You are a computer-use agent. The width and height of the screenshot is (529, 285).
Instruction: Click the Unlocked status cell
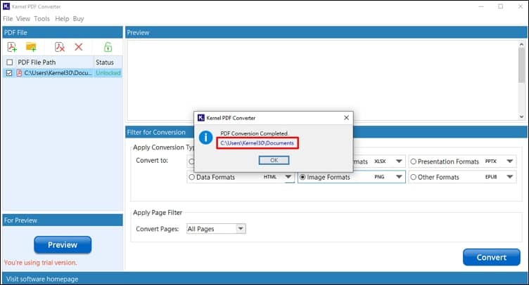[x=108, y=73]
